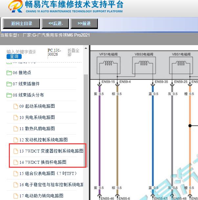Open 17 电动助力转向电路图 diagram

[41, 196]
